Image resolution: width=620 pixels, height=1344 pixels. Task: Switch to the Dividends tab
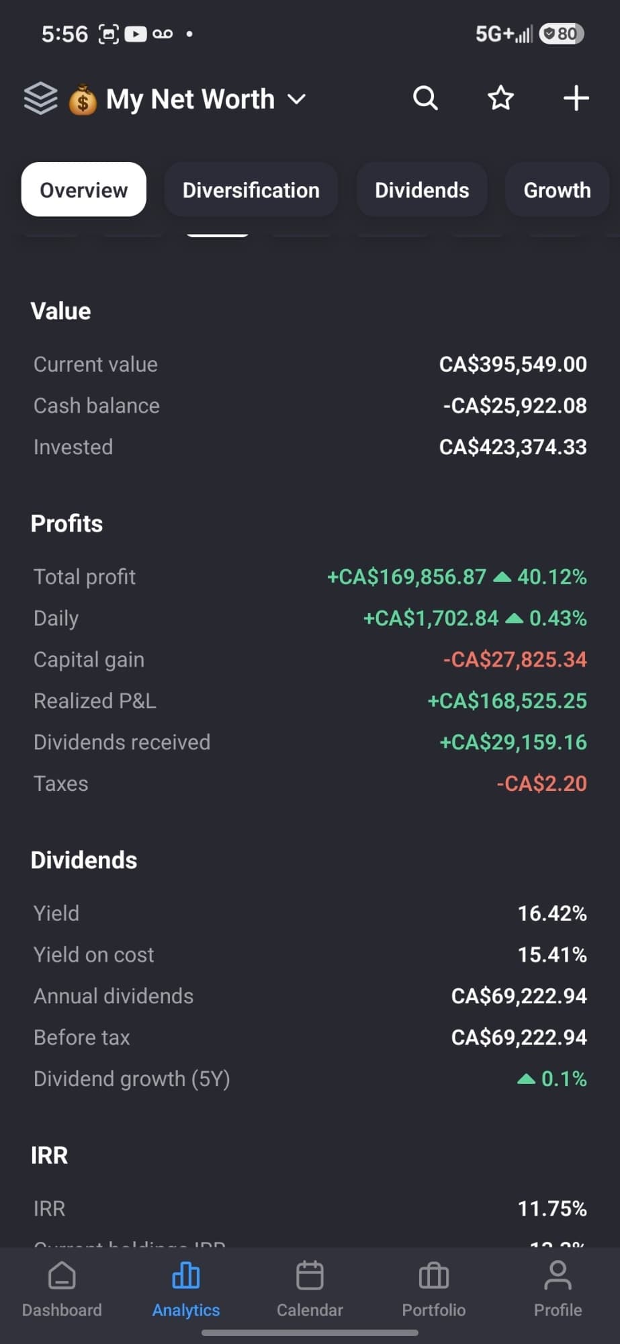[x=422, y=190]
